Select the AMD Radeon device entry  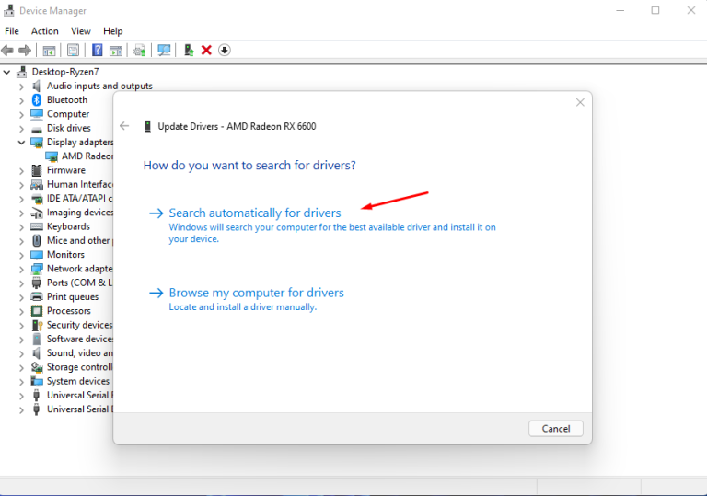pyautogui.click(x=87, y=156)
